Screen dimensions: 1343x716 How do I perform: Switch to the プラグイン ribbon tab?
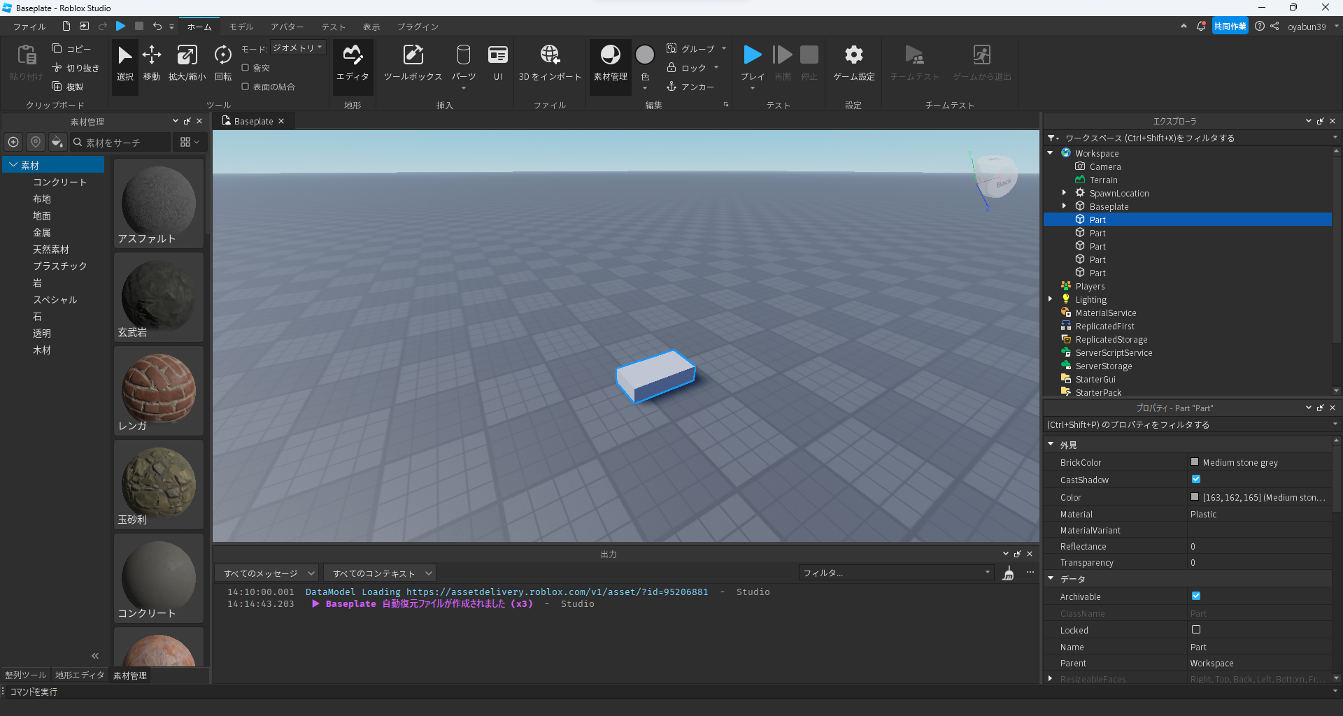tap(418, 27)
